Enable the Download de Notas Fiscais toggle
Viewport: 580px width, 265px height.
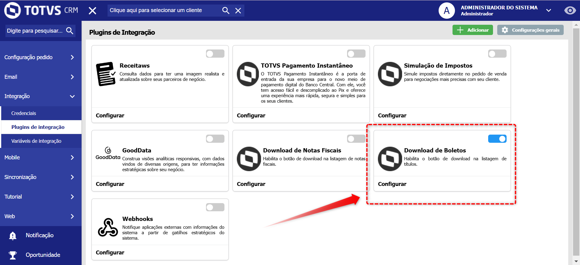[356, 139]
